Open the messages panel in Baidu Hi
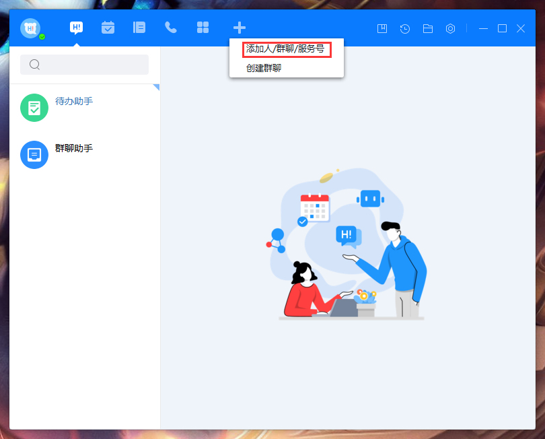Image resolution: width=545 pixels, height=439 pixels. (76, 28)
